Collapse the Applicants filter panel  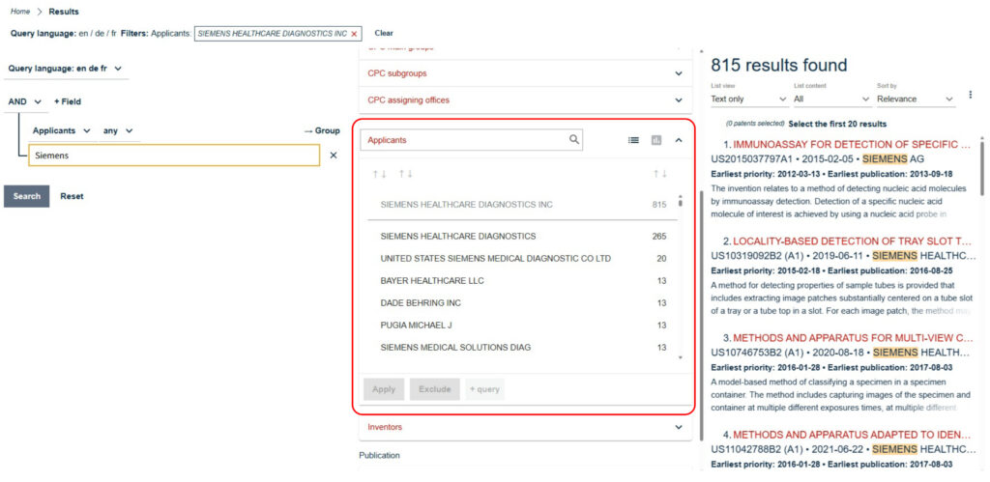pos(679,140)
